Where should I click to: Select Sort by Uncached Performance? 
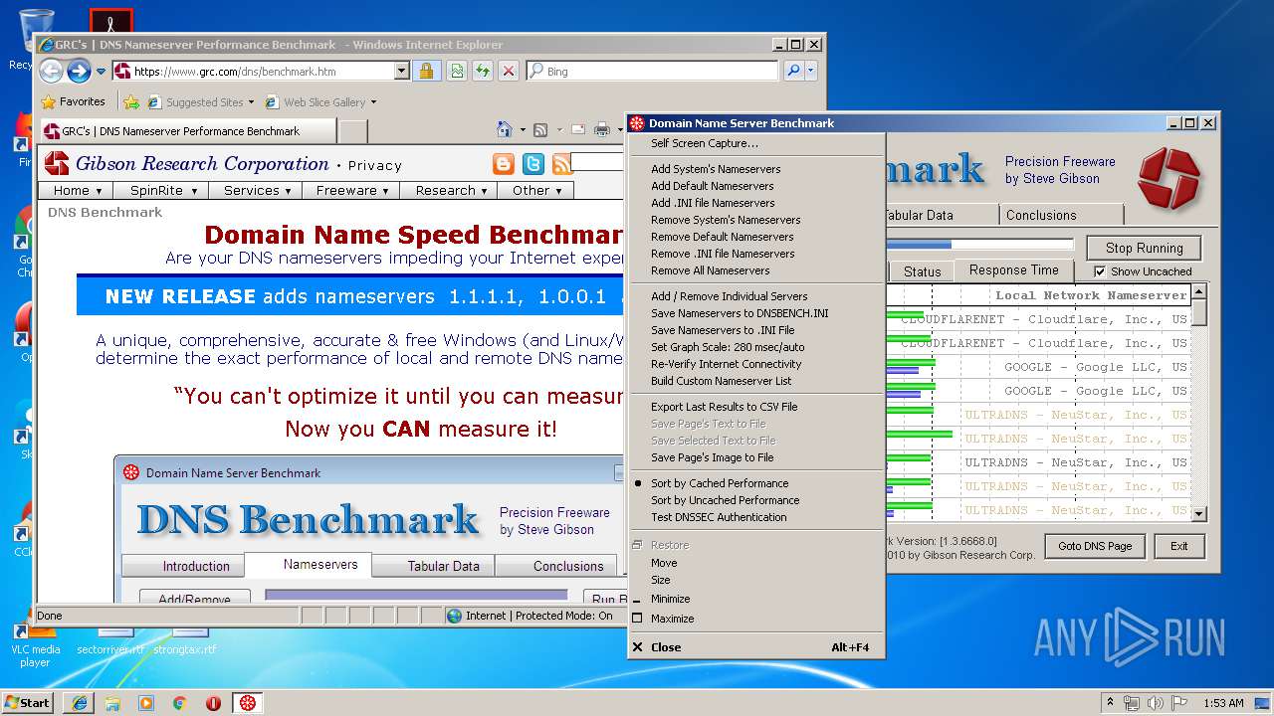click(x=725, y=500)
